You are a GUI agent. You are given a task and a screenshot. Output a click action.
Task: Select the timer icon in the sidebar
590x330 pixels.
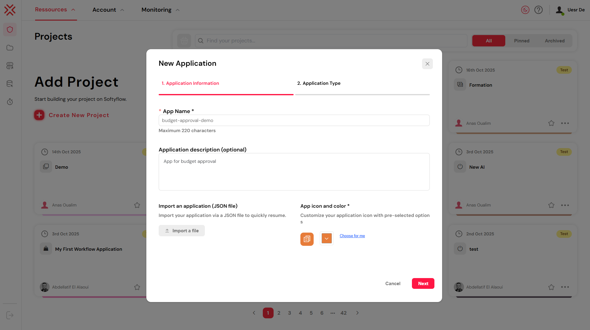click(x=10, y=101)
